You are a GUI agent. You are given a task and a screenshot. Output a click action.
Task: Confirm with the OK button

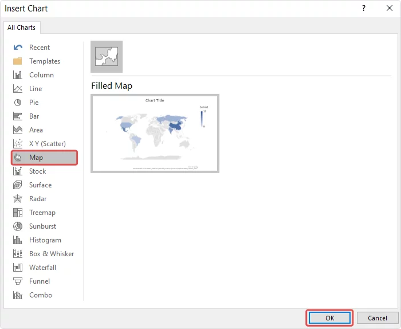pyautogui.click(x=329, y=318)
